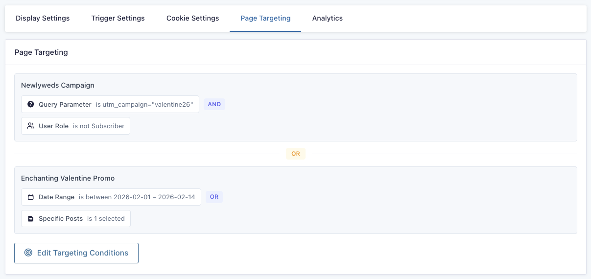This screenshot has height=279, width=591.
Task: Click the purple OR badge beside Date Range
Action: [214, 197]
